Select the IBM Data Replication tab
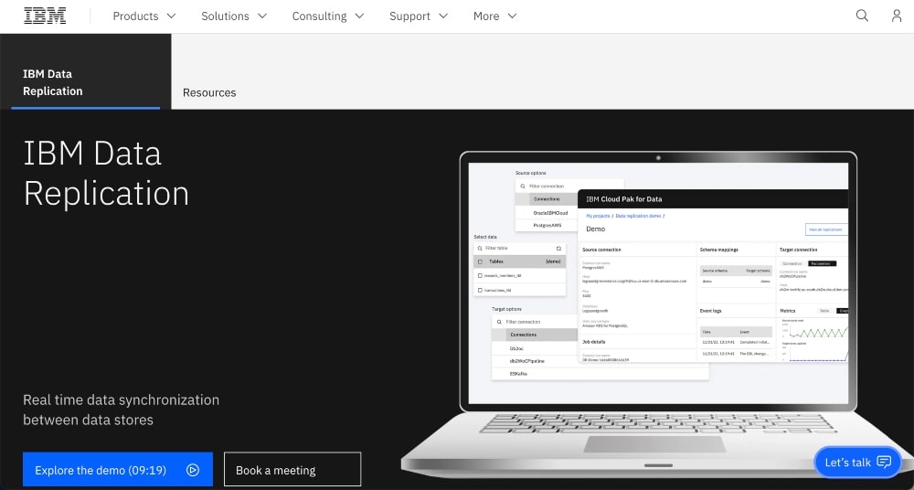 (x=86, y=71)
